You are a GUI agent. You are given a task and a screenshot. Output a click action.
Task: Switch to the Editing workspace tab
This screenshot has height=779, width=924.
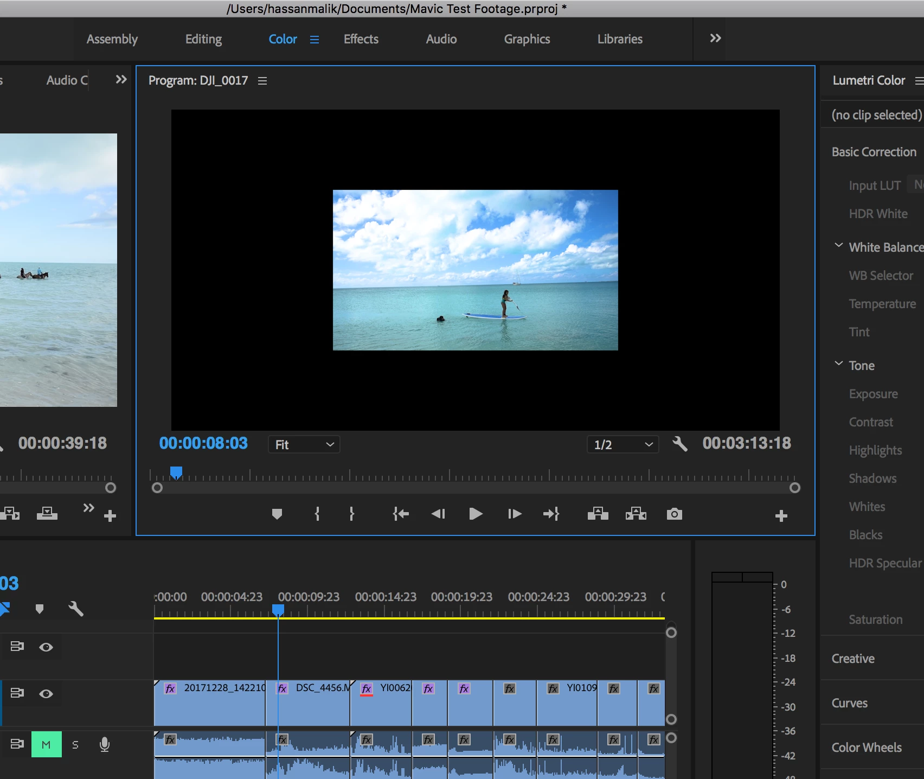tap(203, 39)
